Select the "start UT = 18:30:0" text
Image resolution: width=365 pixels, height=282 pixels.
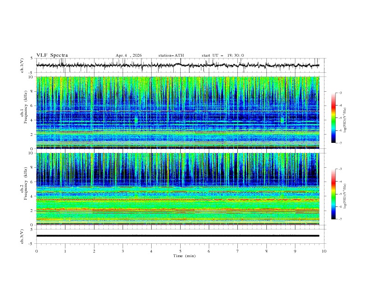point(223,55)
